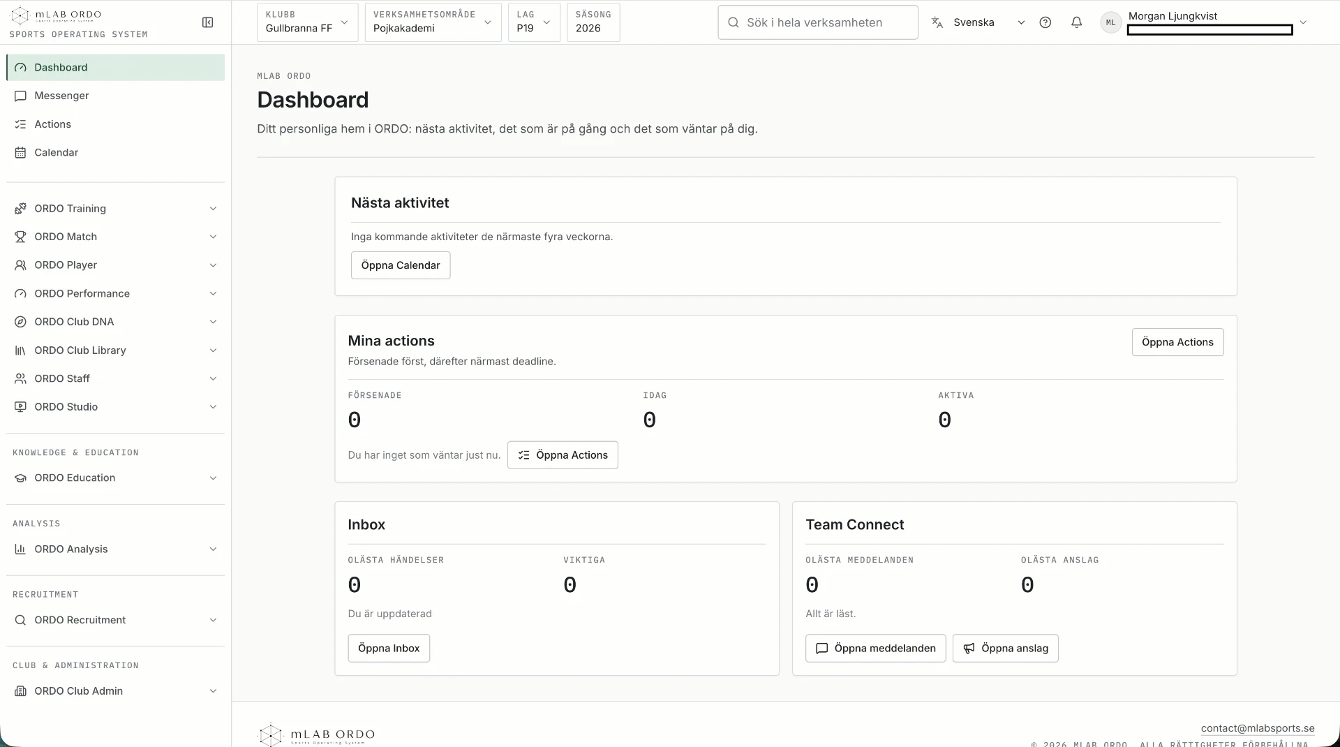The height and width of the screenshot is (747, 1340).
Task: Click the ORDO Training dumbbell icon
Action: coord(20,208)
